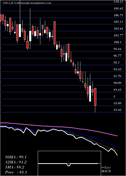Viewport: 126px width, 176px height.
Task: Click the 88.43 price axis label
Action: [118, 90]
